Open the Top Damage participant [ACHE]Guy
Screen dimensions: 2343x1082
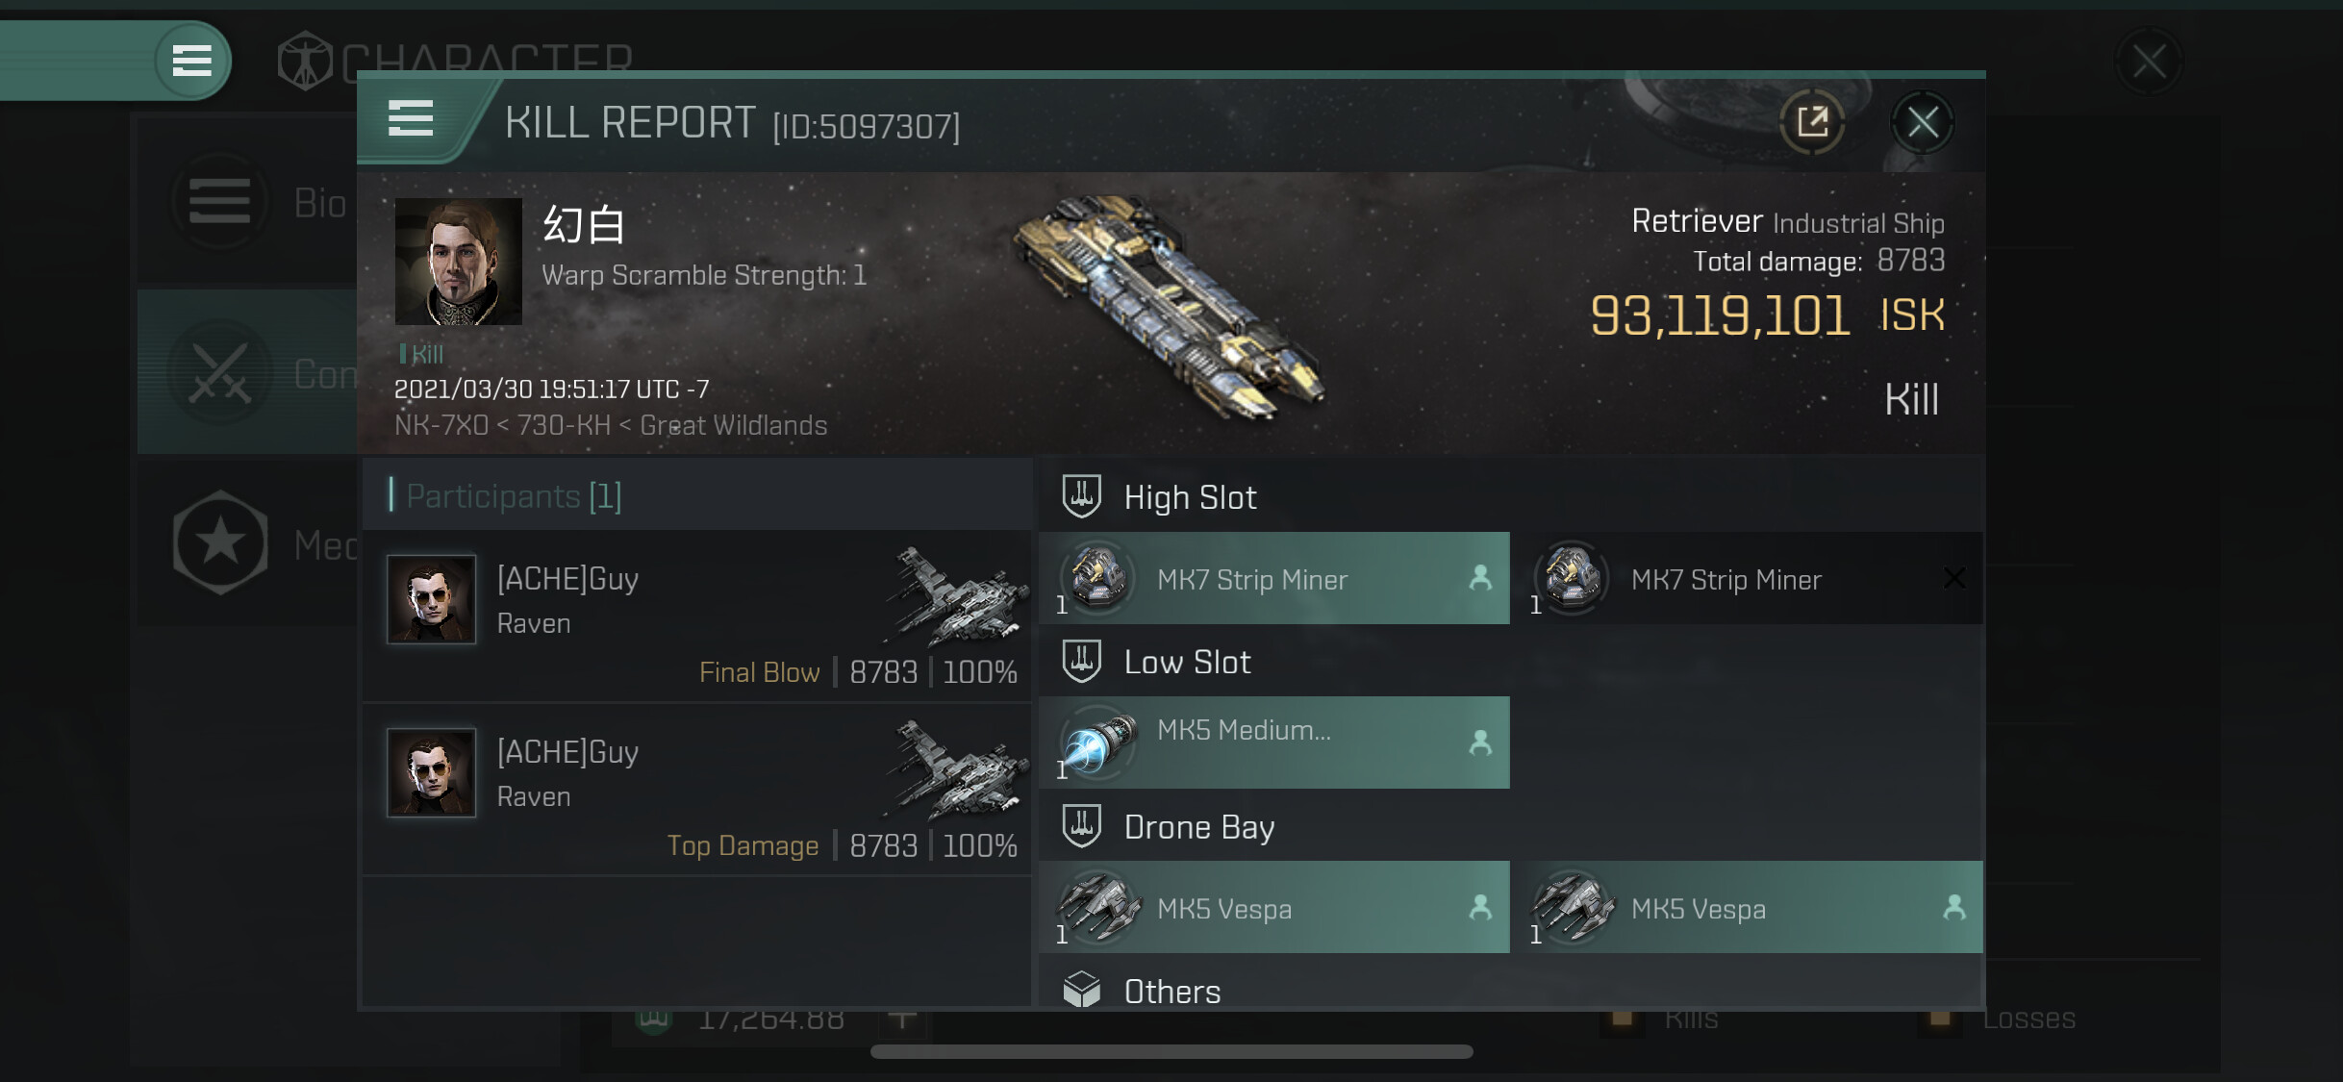[698, 791]
